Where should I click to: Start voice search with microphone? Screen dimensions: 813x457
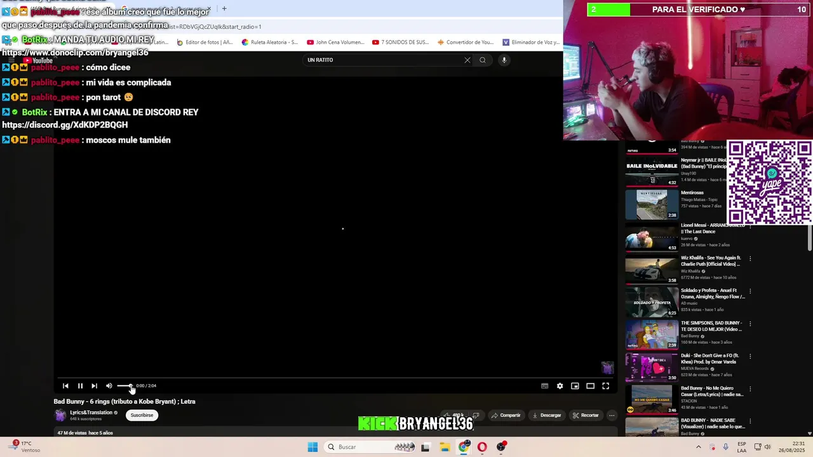(504, 60)
